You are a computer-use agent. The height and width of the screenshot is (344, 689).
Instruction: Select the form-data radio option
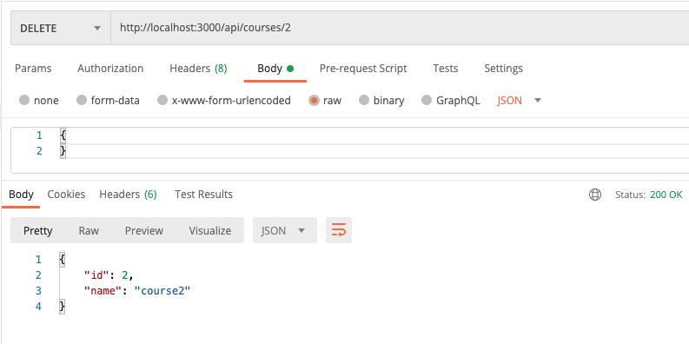82,100
